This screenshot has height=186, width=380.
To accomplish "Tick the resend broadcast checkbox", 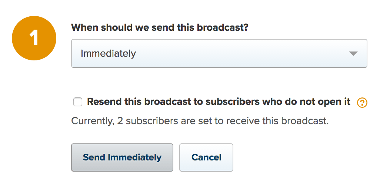I will coord(78,102).
